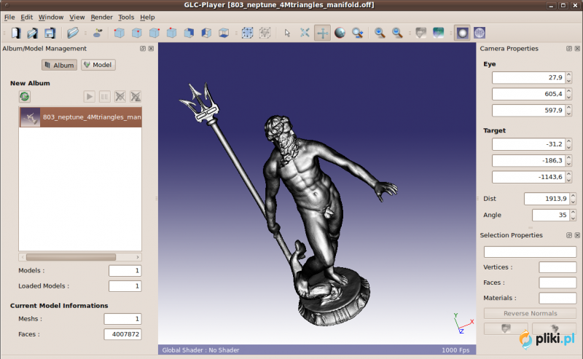Open the Window menu
Viewport: 583px width, 359px height.
[51, 17]
